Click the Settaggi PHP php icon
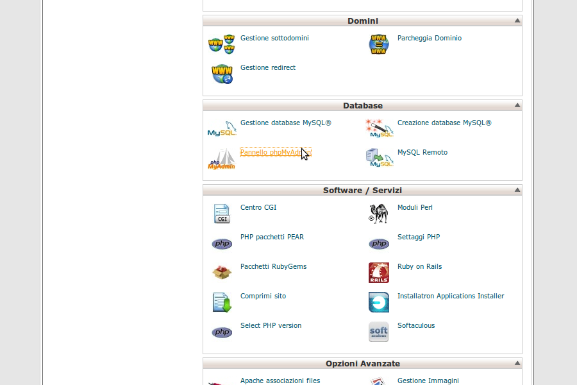 tap(379, 244)
